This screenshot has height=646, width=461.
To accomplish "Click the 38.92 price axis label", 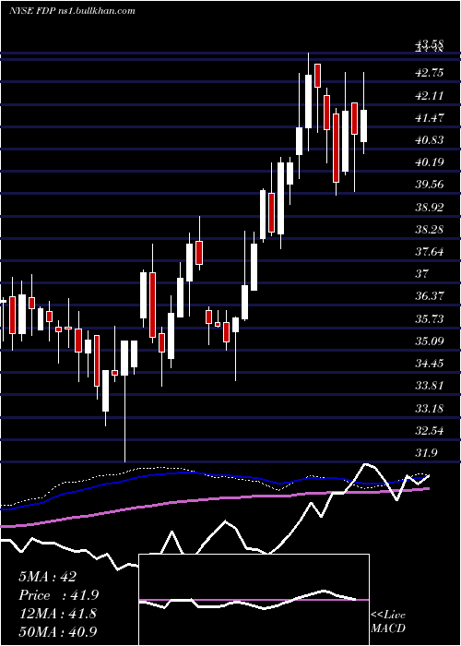I will tap(430, 207).
